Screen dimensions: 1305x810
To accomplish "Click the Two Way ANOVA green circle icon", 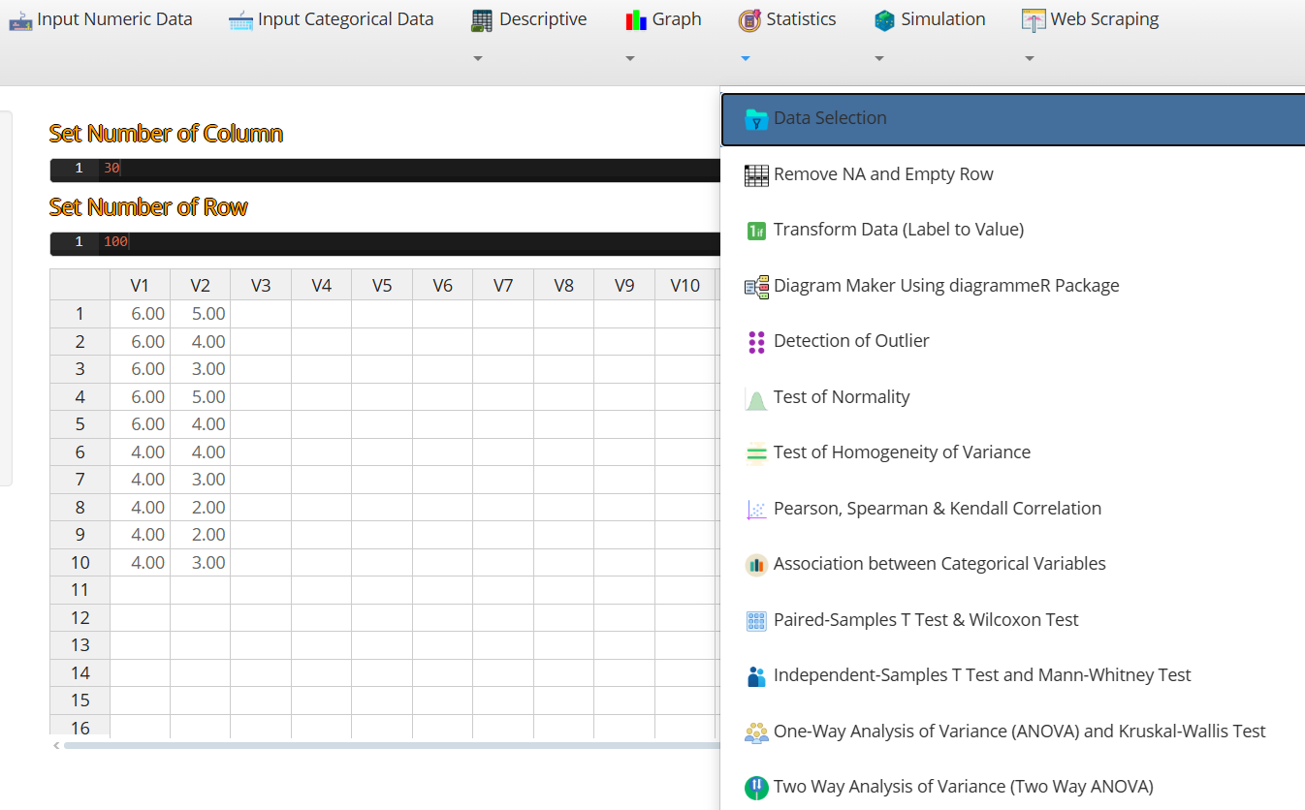I will coord(756,788).
